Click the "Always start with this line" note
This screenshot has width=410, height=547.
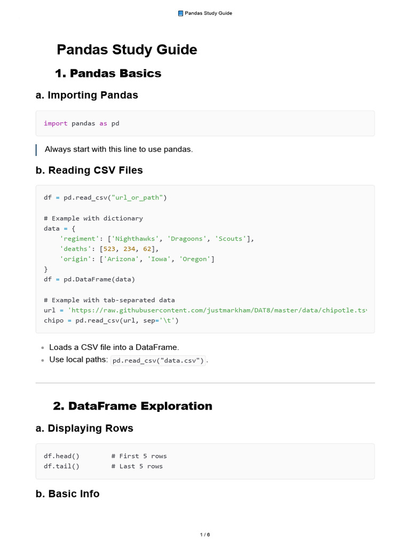(119, 149)
